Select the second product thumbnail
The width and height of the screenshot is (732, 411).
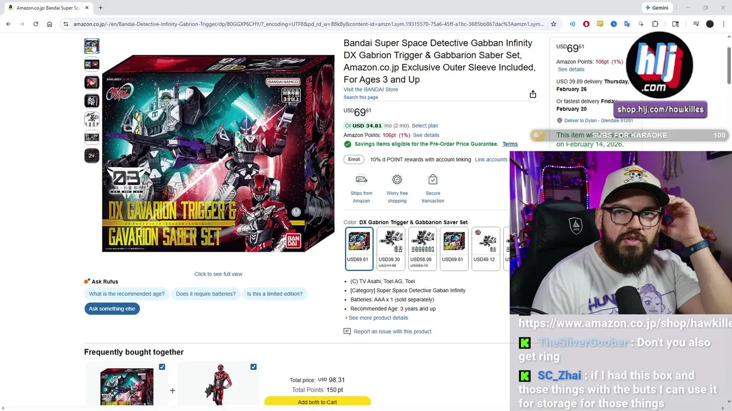(91, 64)
